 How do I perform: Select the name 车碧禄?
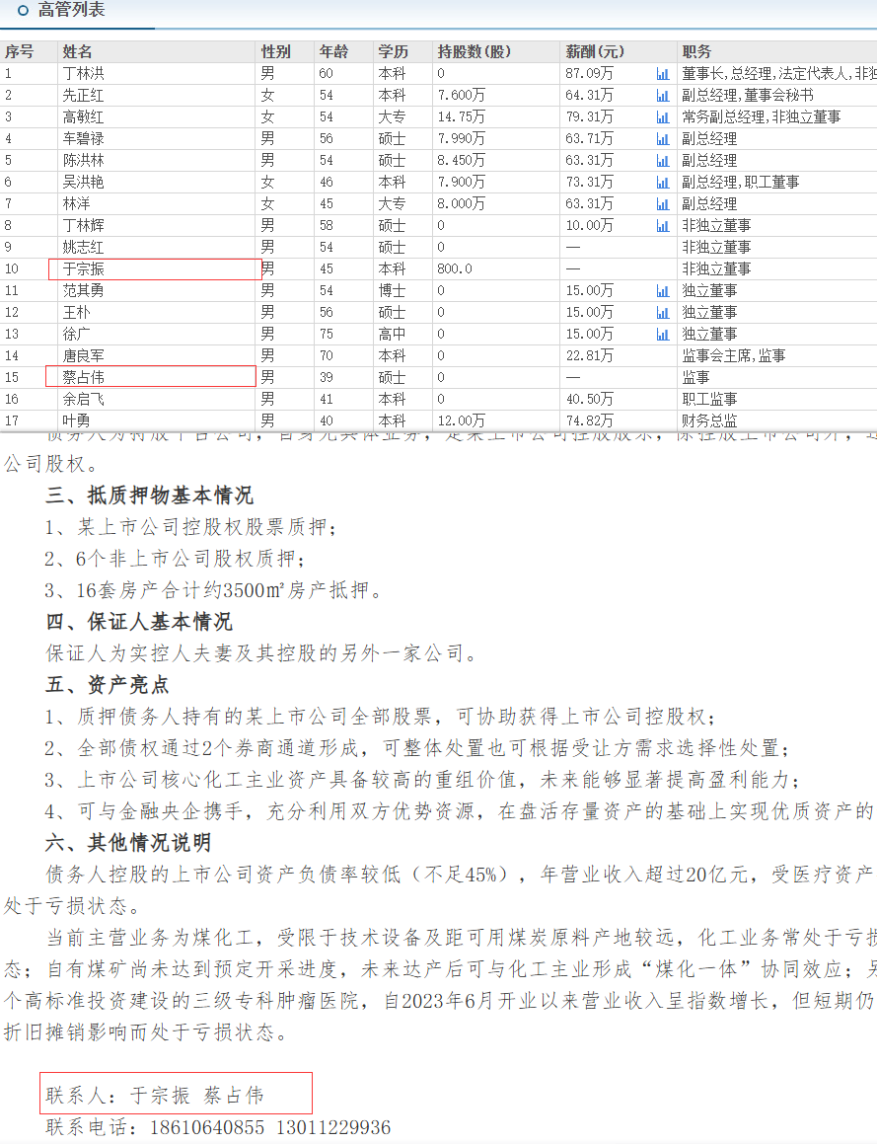coord(83,138)
